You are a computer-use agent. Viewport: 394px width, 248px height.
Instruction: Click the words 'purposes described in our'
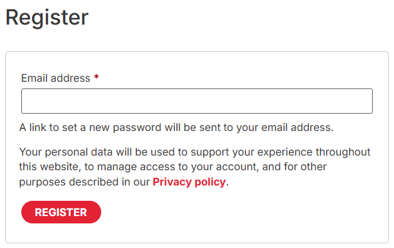[x=85, y=182]
